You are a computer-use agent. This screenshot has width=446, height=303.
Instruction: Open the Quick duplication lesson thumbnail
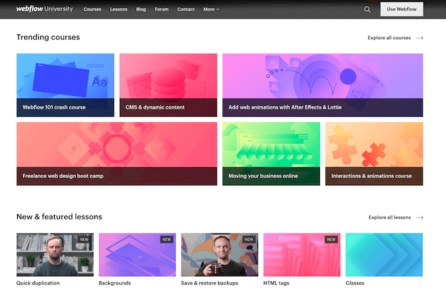[55, 255]
